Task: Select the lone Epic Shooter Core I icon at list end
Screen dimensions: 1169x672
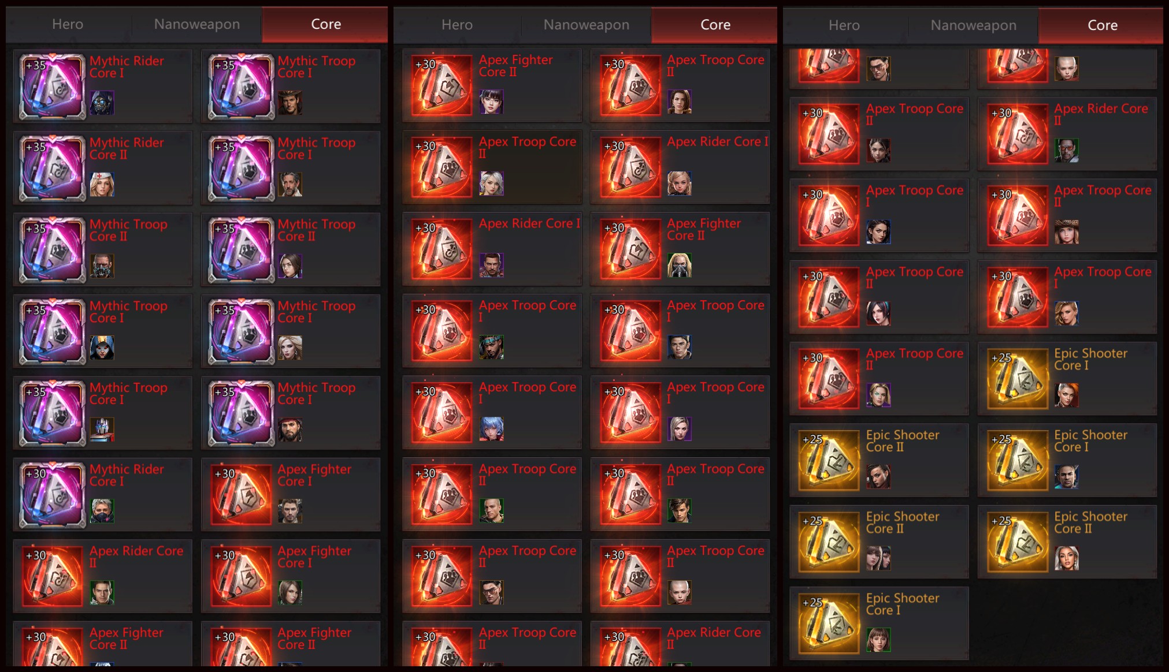Action: 829,624
